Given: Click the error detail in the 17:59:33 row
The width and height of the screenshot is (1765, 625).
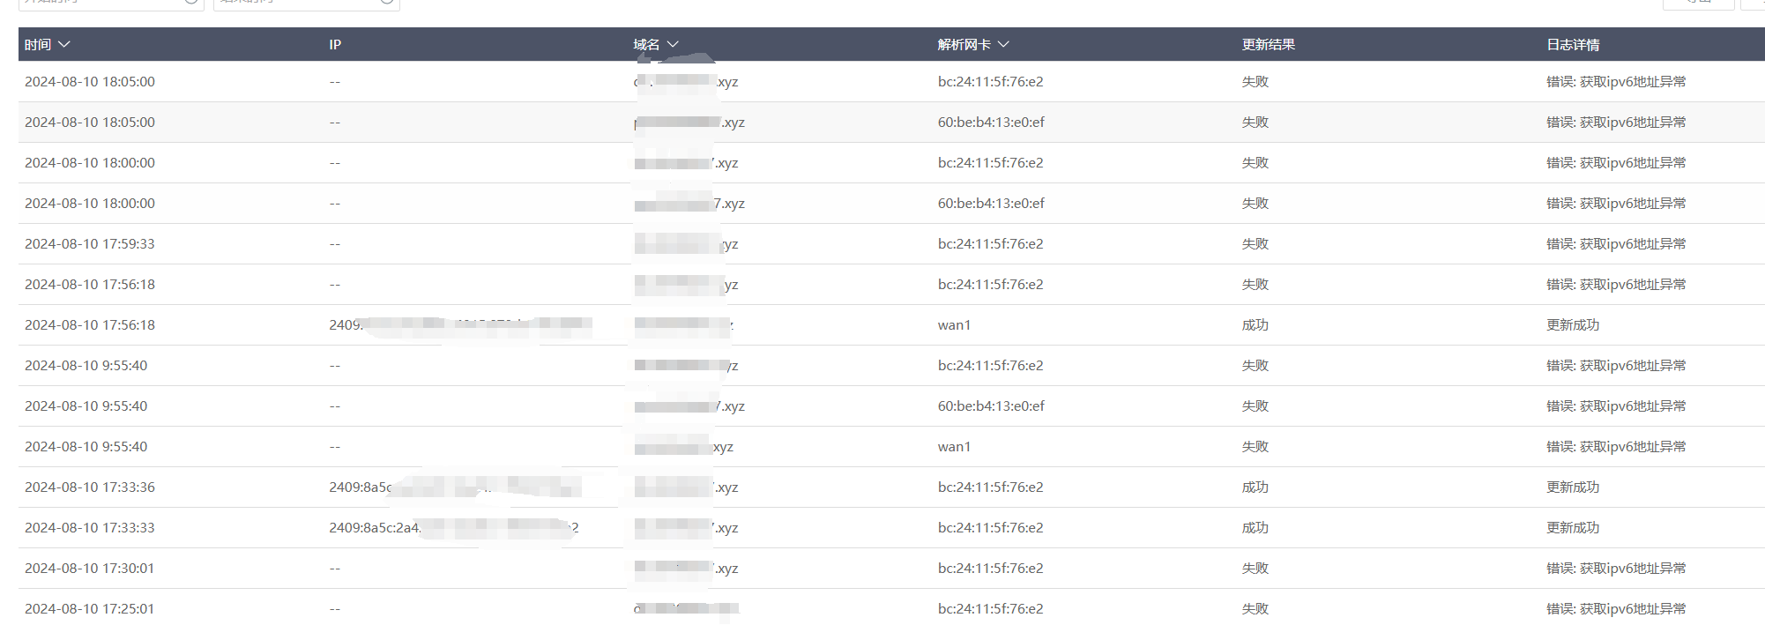Looking at the screenshot, I should (x=1615, y=244).
